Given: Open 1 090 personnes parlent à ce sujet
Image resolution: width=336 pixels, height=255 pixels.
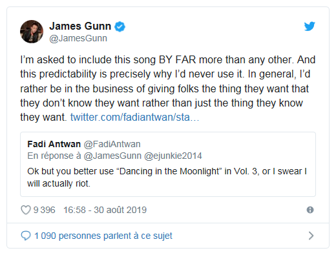Looking at the screenshot, I should [x=103, y=236].
